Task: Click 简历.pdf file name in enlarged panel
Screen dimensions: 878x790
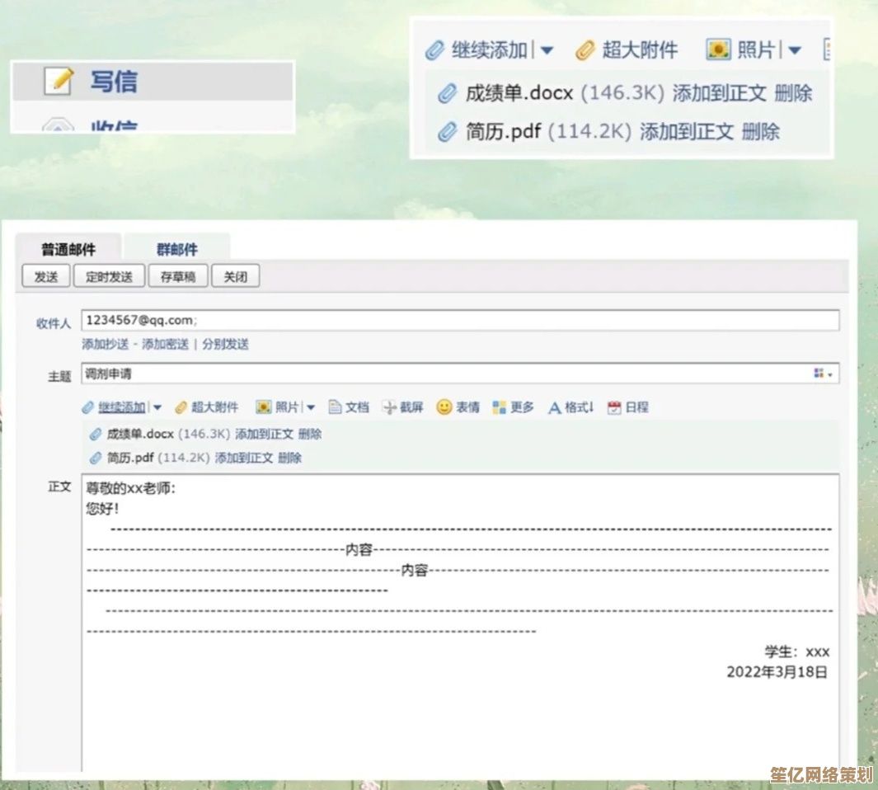Action: coord(503,132)
